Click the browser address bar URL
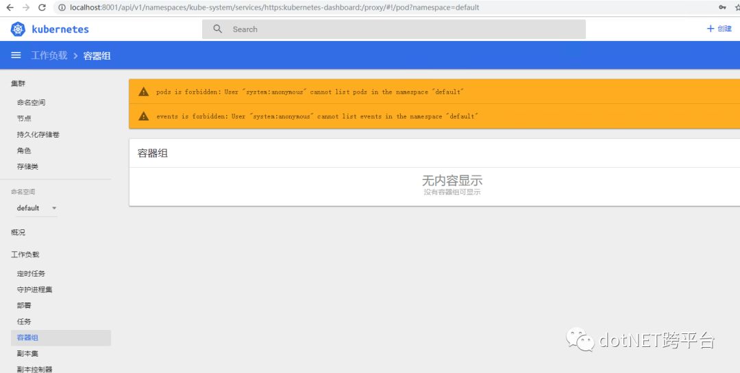Screen dimensions: 740x373 tap(274, 8)
